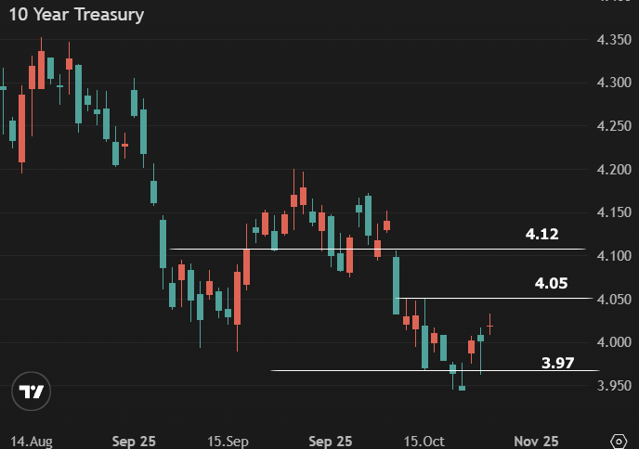Click 15.Sep on the time axis
The height and width of the screenshot is (449, 639).
228,440
